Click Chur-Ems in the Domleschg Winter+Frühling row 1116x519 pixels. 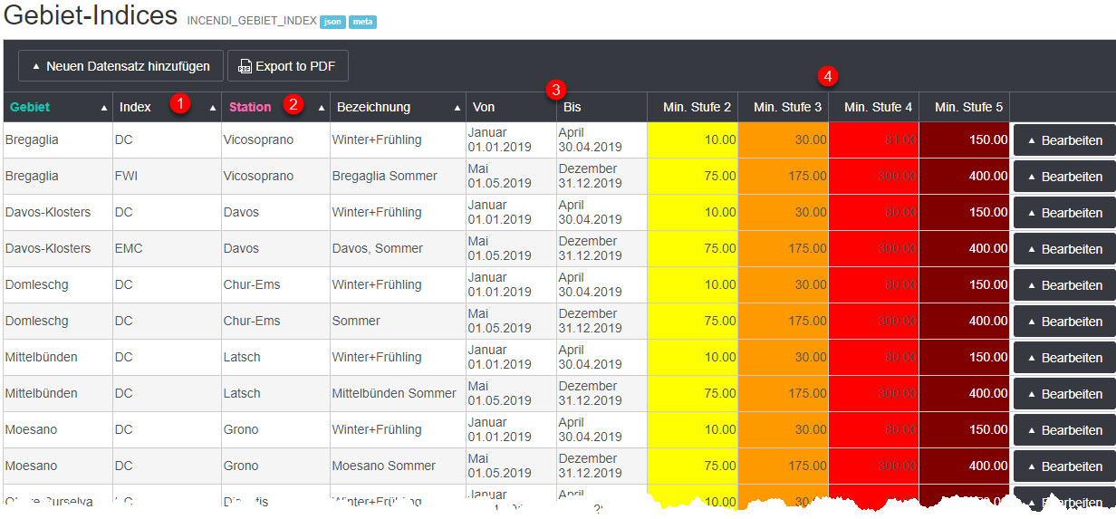pyautogui.click(x=275, y=284)
